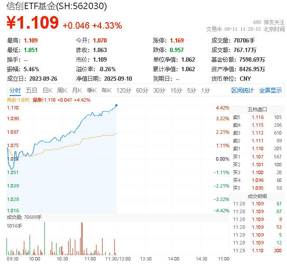Click the 最新:1.110 label above chart
This screenshot has height=267, width=287.
44,100
